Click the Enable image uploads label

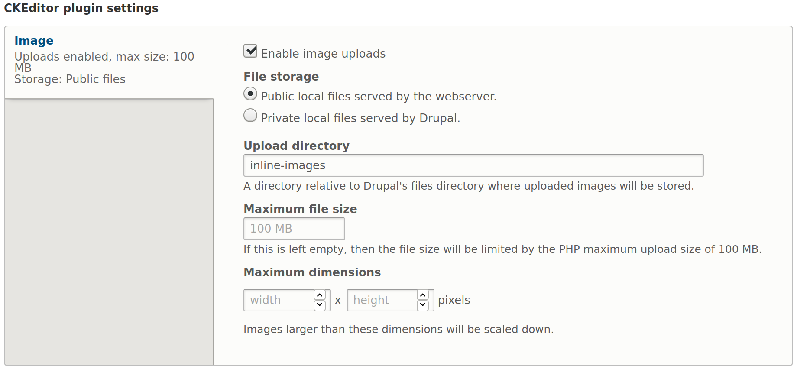coord(323,53)
